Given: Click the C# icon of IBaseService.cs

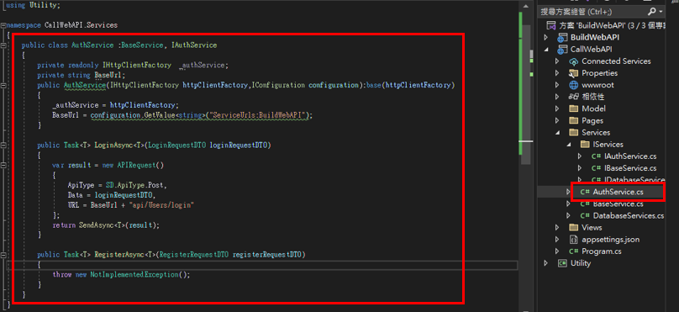Looking at the screenshot, I should point(597,167).
